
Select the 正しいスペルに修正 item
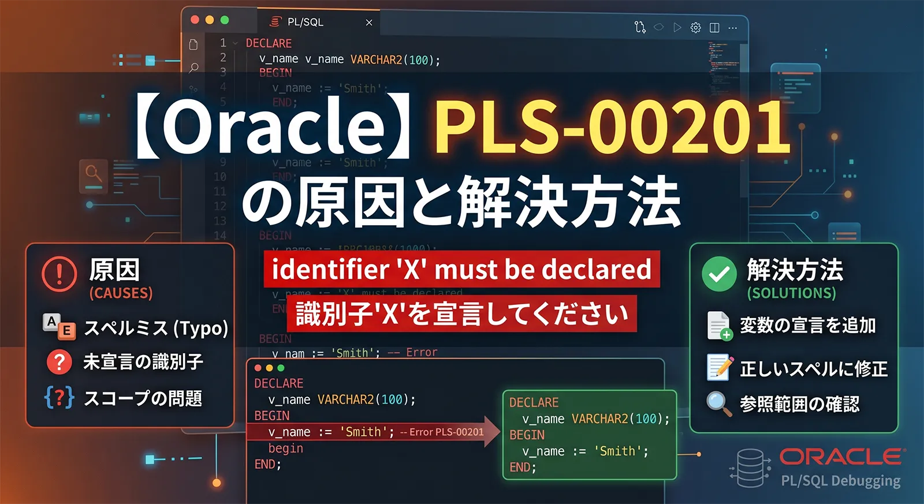click(x=814, y=369)
